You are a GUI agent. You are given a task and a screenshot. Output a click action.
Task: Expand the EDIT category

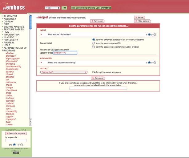6,24
